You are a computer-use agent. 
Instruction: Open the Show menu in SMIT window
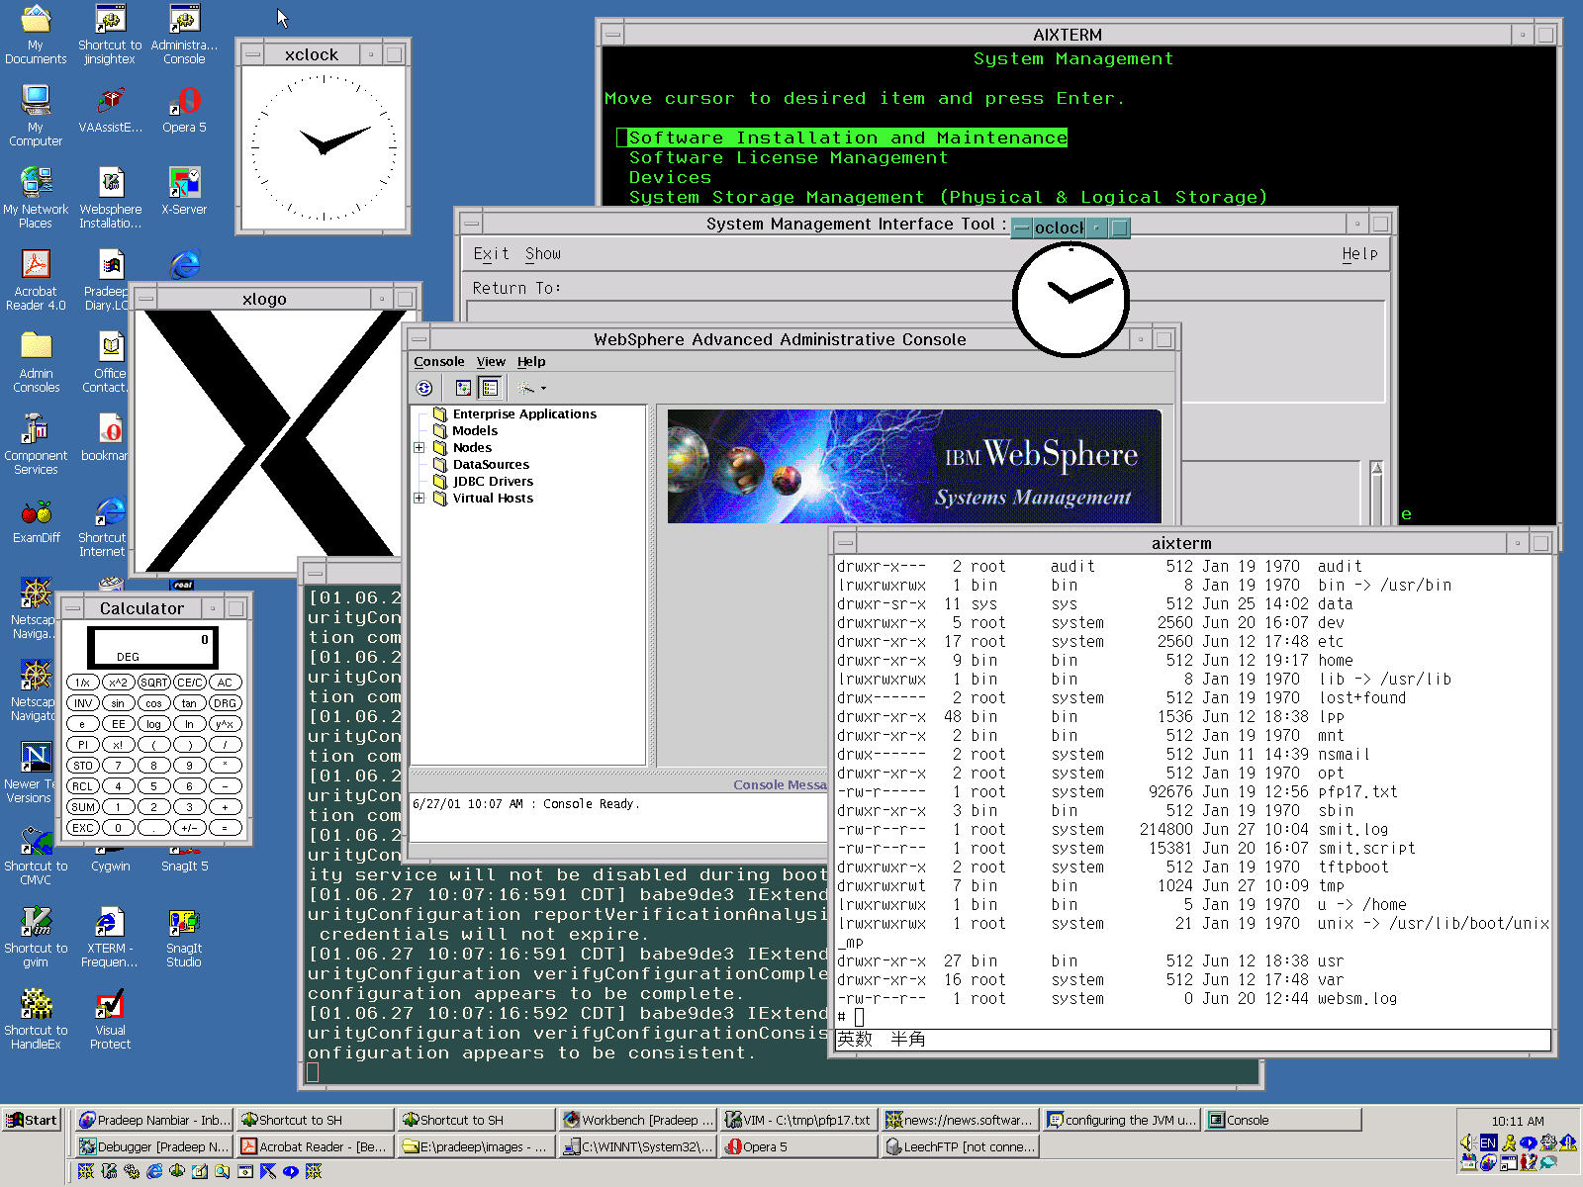click(542, 253)
